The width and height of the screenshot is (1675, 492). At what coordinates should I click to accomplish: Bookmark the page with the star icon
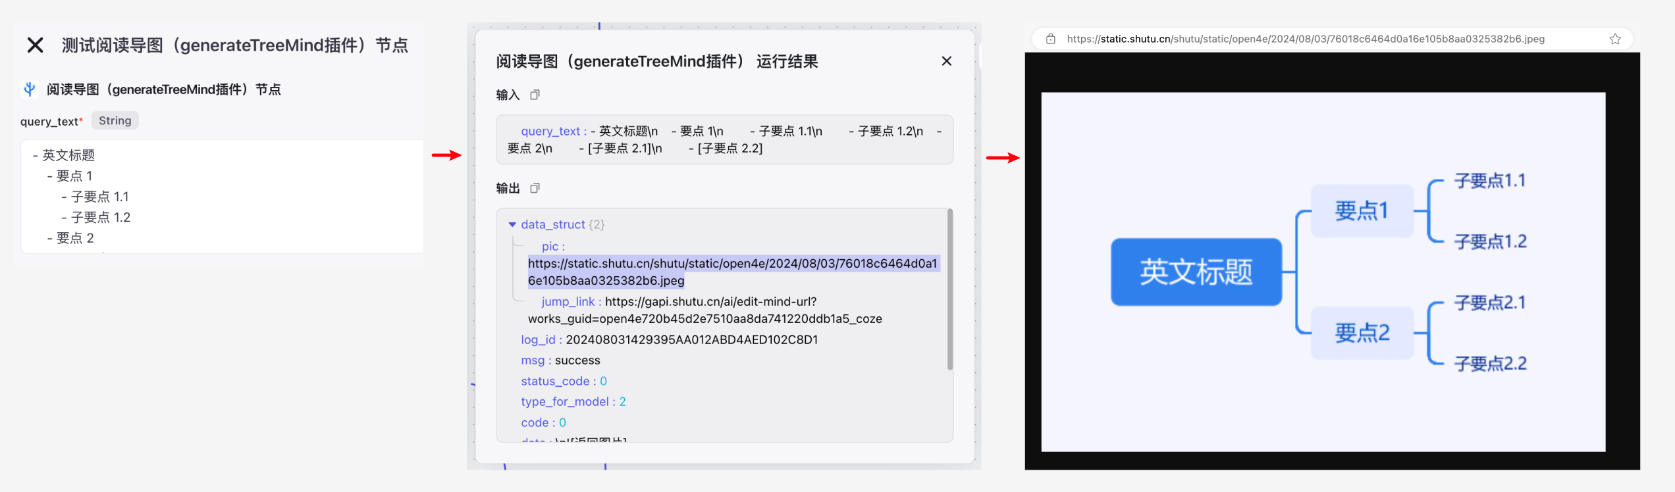[x=1614, y=39]
